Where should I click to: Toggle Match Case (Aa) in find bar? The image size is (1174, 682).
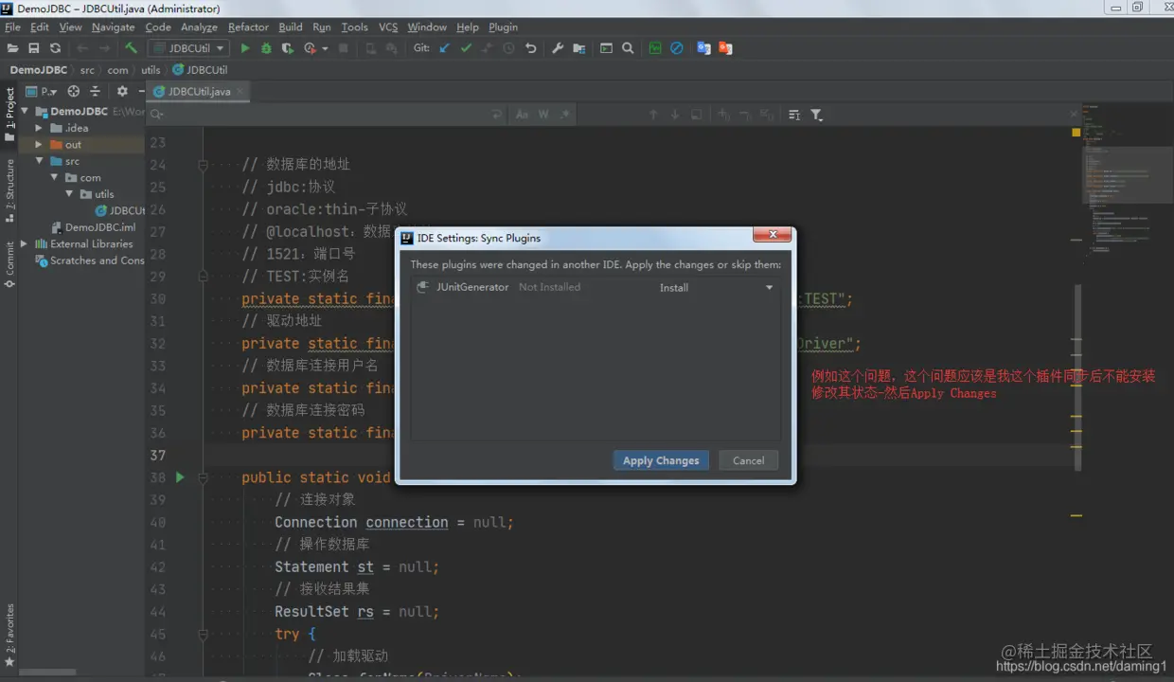[x=522, y=115]
